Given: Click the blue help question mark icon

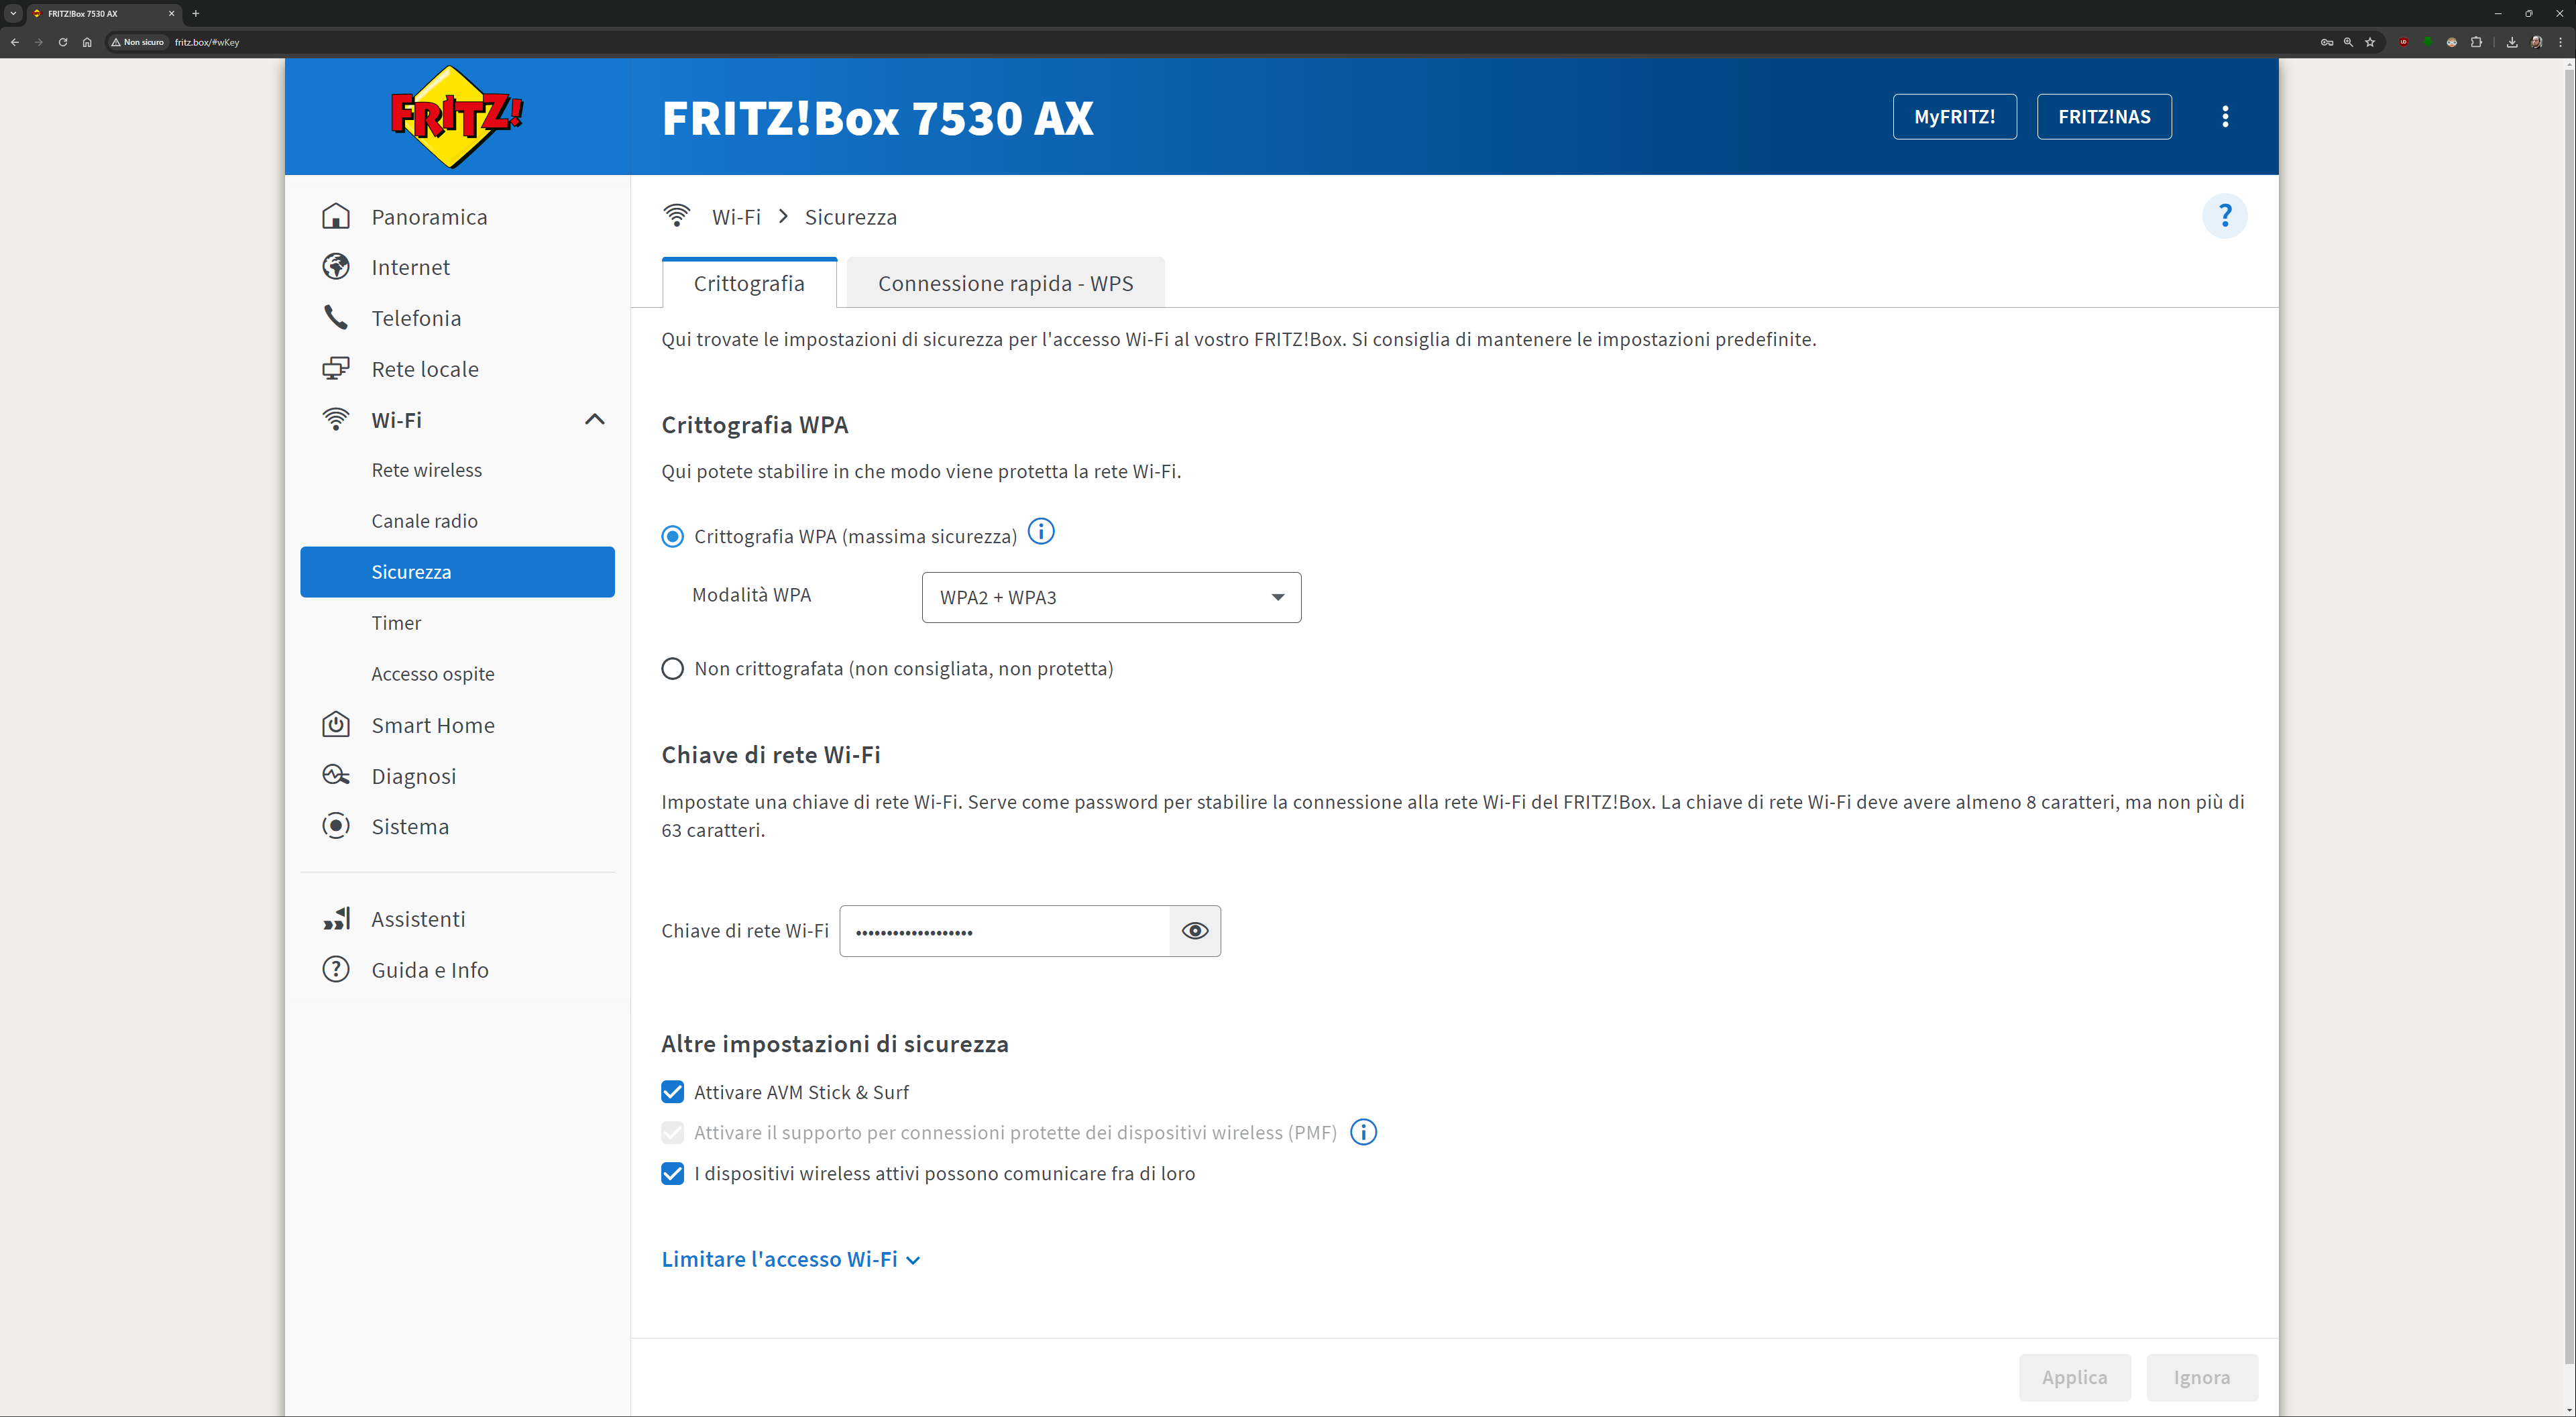Looking at the screenshot, I should click(2224, 216).
